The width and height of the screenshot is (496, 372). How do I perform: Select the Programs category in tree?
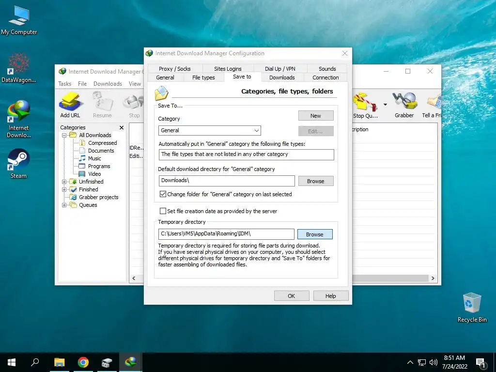pyautogui.click(x=99, y=166)
